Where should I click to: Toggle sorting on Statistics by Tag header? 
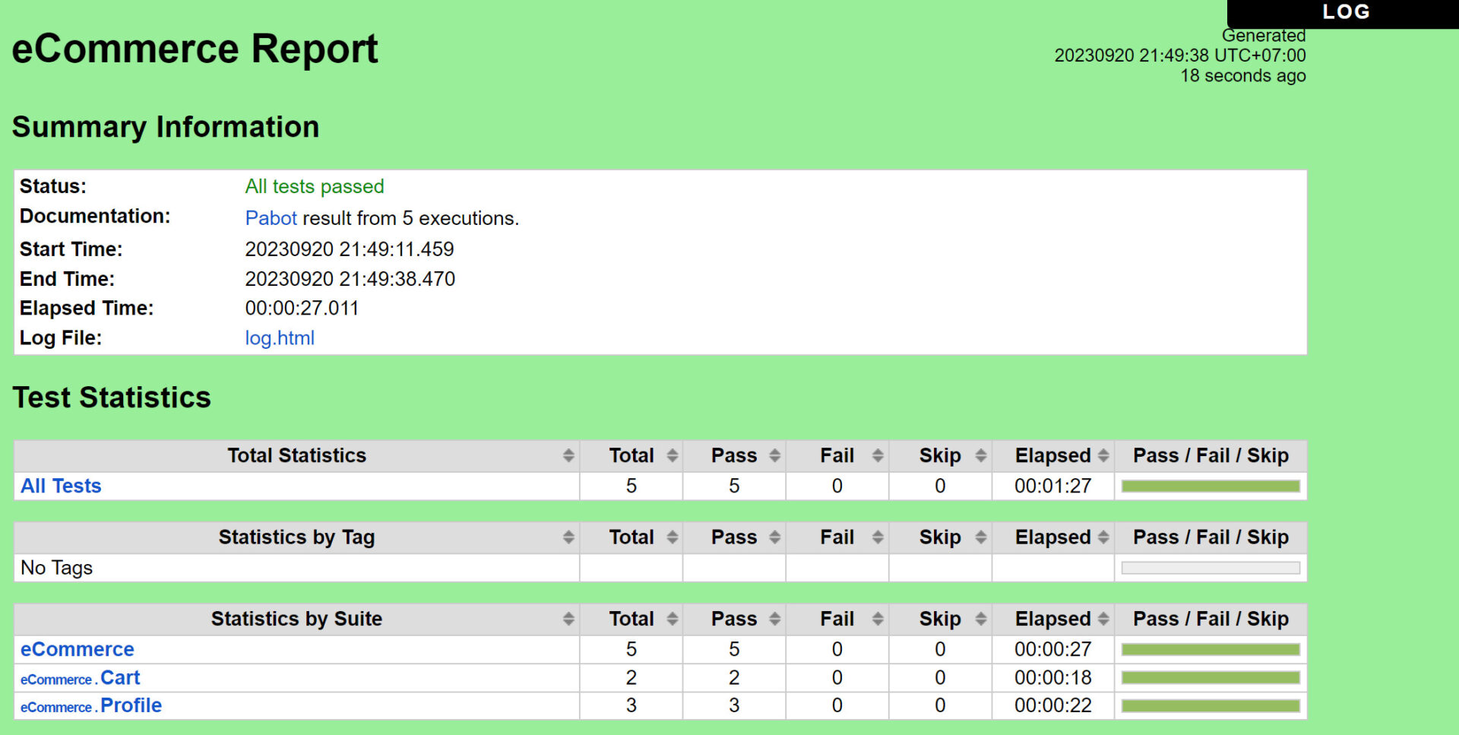tap(568, 537)
